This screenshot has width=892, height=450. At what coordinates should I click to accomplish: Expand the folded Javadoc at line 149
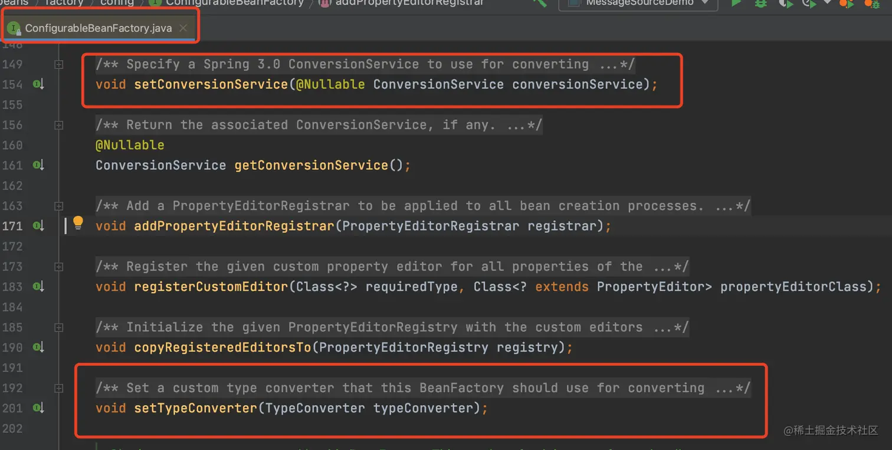tap(58, 64)
